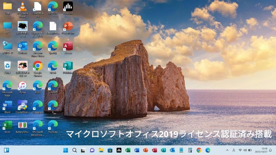Switch apps with Task View
This screenshot has height=155, width=276.
click(83, 150)
